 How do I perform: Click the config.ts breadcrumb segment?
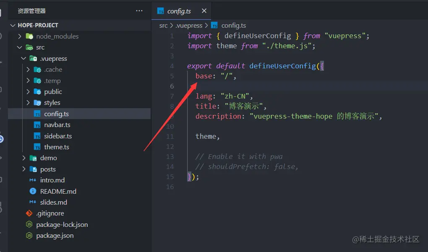click(x=233, y=26)
